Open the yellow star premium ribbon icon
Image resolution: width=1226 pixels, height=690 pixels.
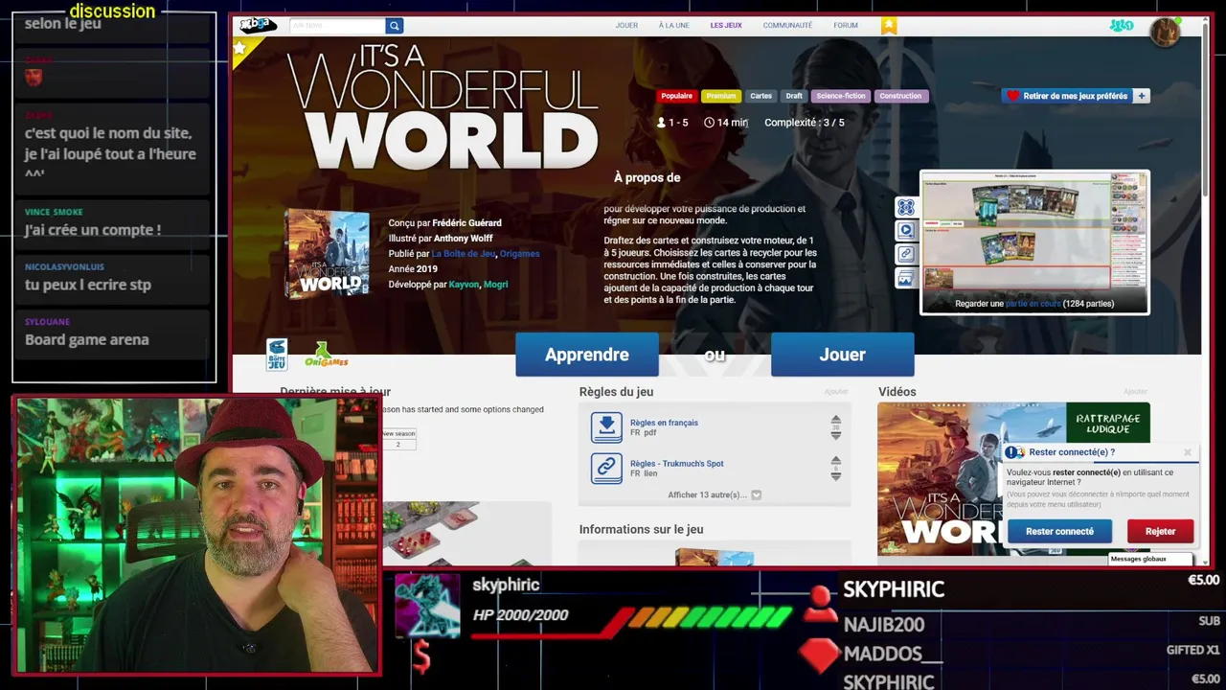[889, 26]
